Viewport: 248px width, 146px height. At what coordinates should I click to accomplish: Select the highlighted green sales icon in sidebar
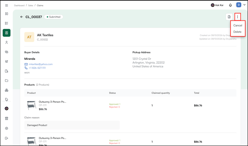[7, 33]
